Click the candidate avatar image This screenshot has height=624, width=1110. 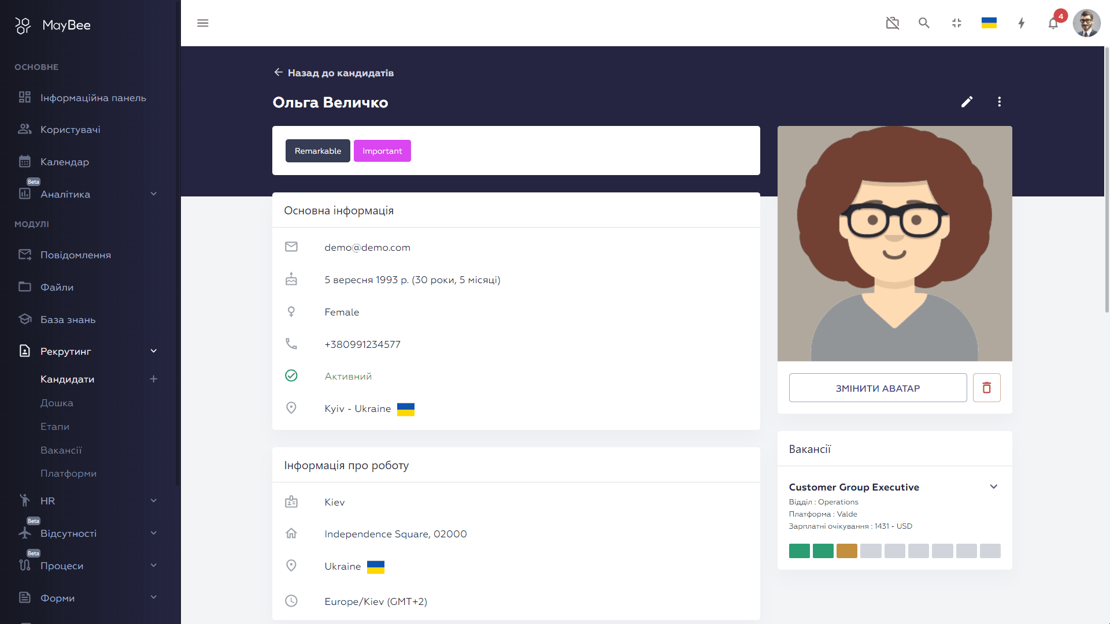[x=895, y=243]
